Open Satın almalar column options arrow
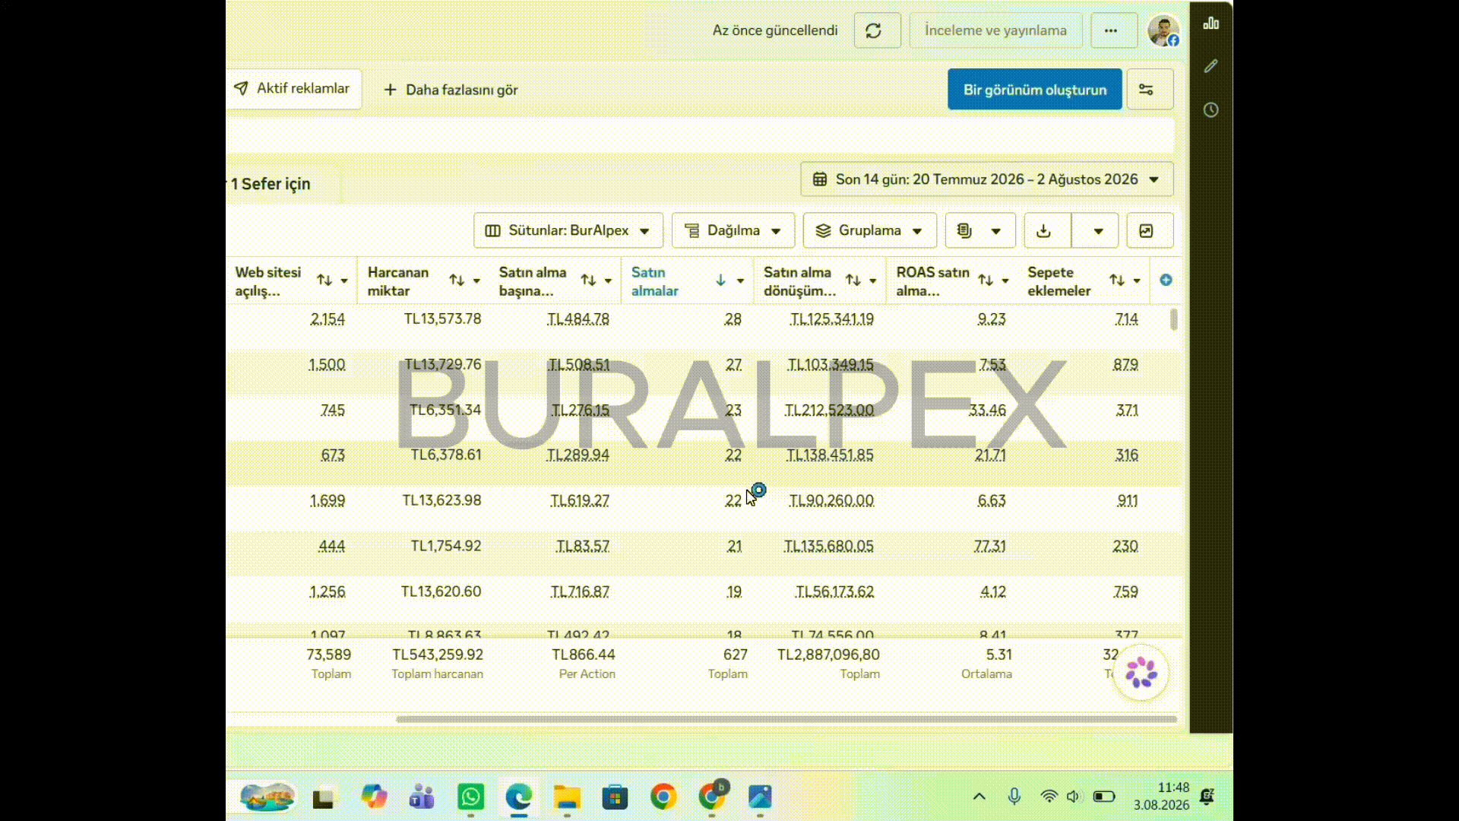1459x821 pixels. click(x=740, y=281)
